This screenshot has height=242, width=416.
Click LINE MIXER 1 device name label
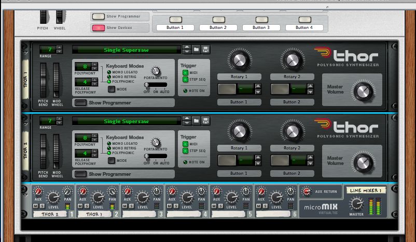pyautogui.click(x=366, y=190)
